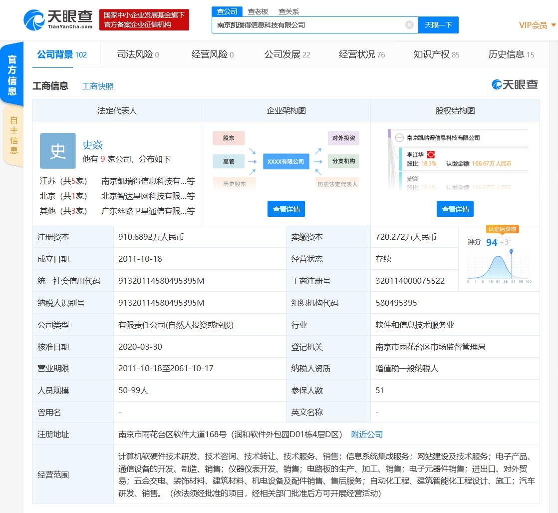Click the central XXXX有限公司 diagram node
The height and width of the screenshot is (513, 558).
(286, 161)
